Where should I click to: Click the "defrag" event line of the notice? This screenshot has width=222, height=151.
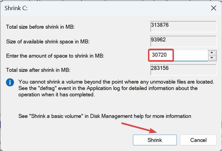pyautogui.click(x=108, y=88)
